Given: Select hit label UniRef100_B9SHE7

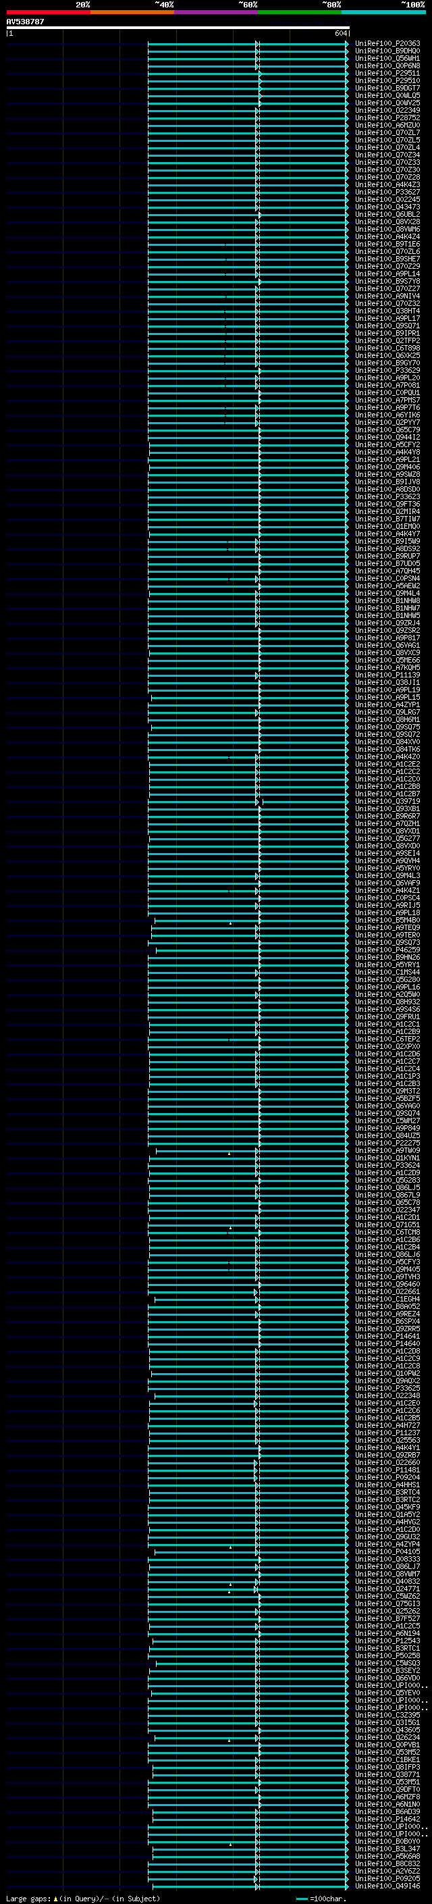Looking at the screenshot, I should 387,259.
